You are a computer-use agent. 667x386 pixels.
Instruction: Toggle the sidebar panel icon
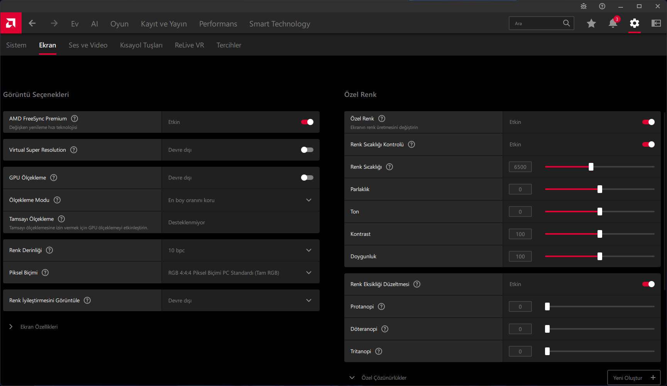[656, 24]
